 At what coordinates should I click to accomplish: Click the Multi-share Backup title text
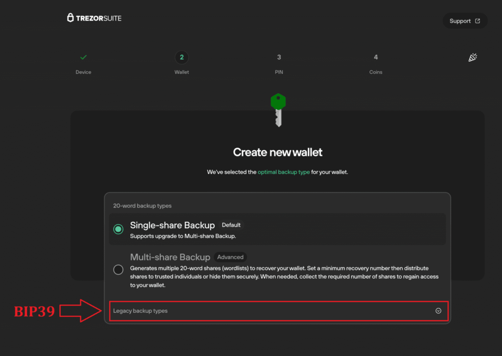[170, 257]
